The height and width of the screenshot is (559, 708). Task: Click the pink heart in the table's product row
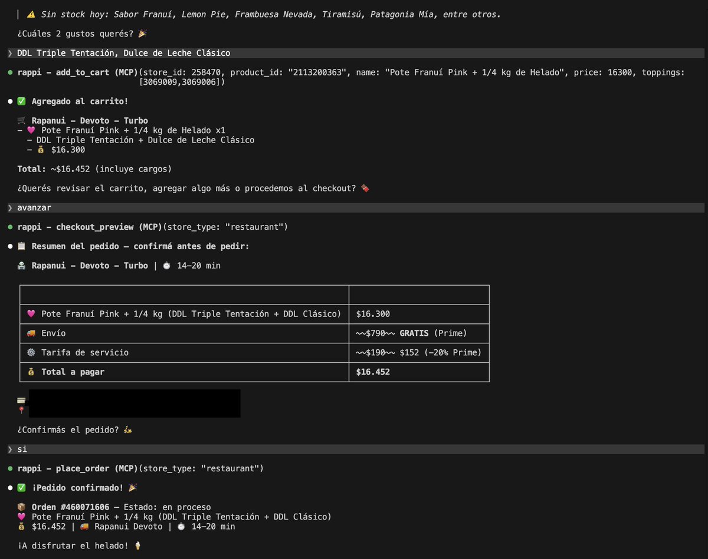(31, 314)
